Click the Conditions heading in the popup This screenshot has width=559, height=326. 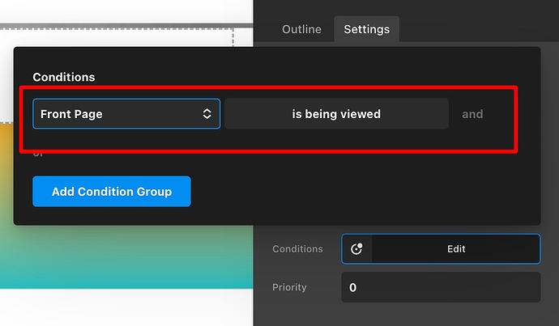[64, 78]
